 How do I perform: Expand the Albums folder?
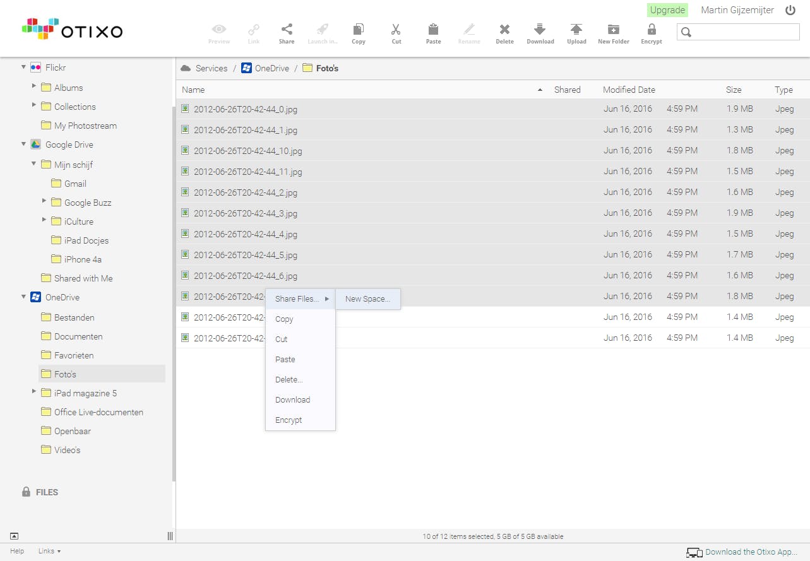tap(34, 86)
